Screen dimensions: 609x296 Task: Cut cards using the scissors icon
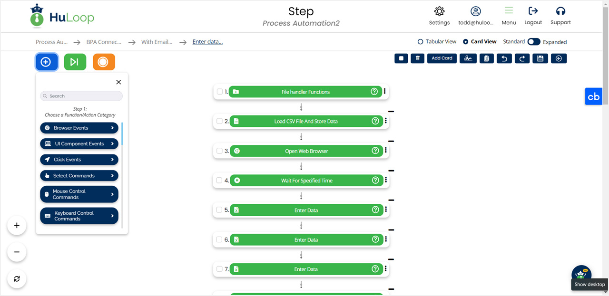[x=468, y=58]
